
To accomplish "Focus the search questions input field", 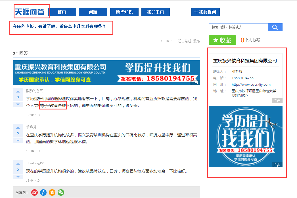I will [239, 27].
